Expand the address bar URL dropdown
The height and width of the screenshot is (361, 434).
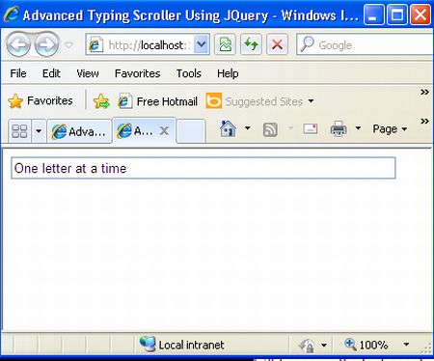click(202, 44)
